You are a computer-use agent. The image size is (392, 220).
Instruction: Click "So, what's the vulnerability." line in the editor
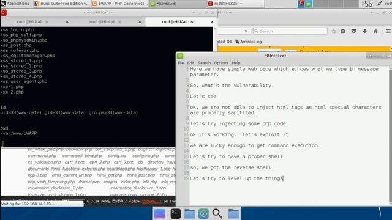tap(232, 86)
